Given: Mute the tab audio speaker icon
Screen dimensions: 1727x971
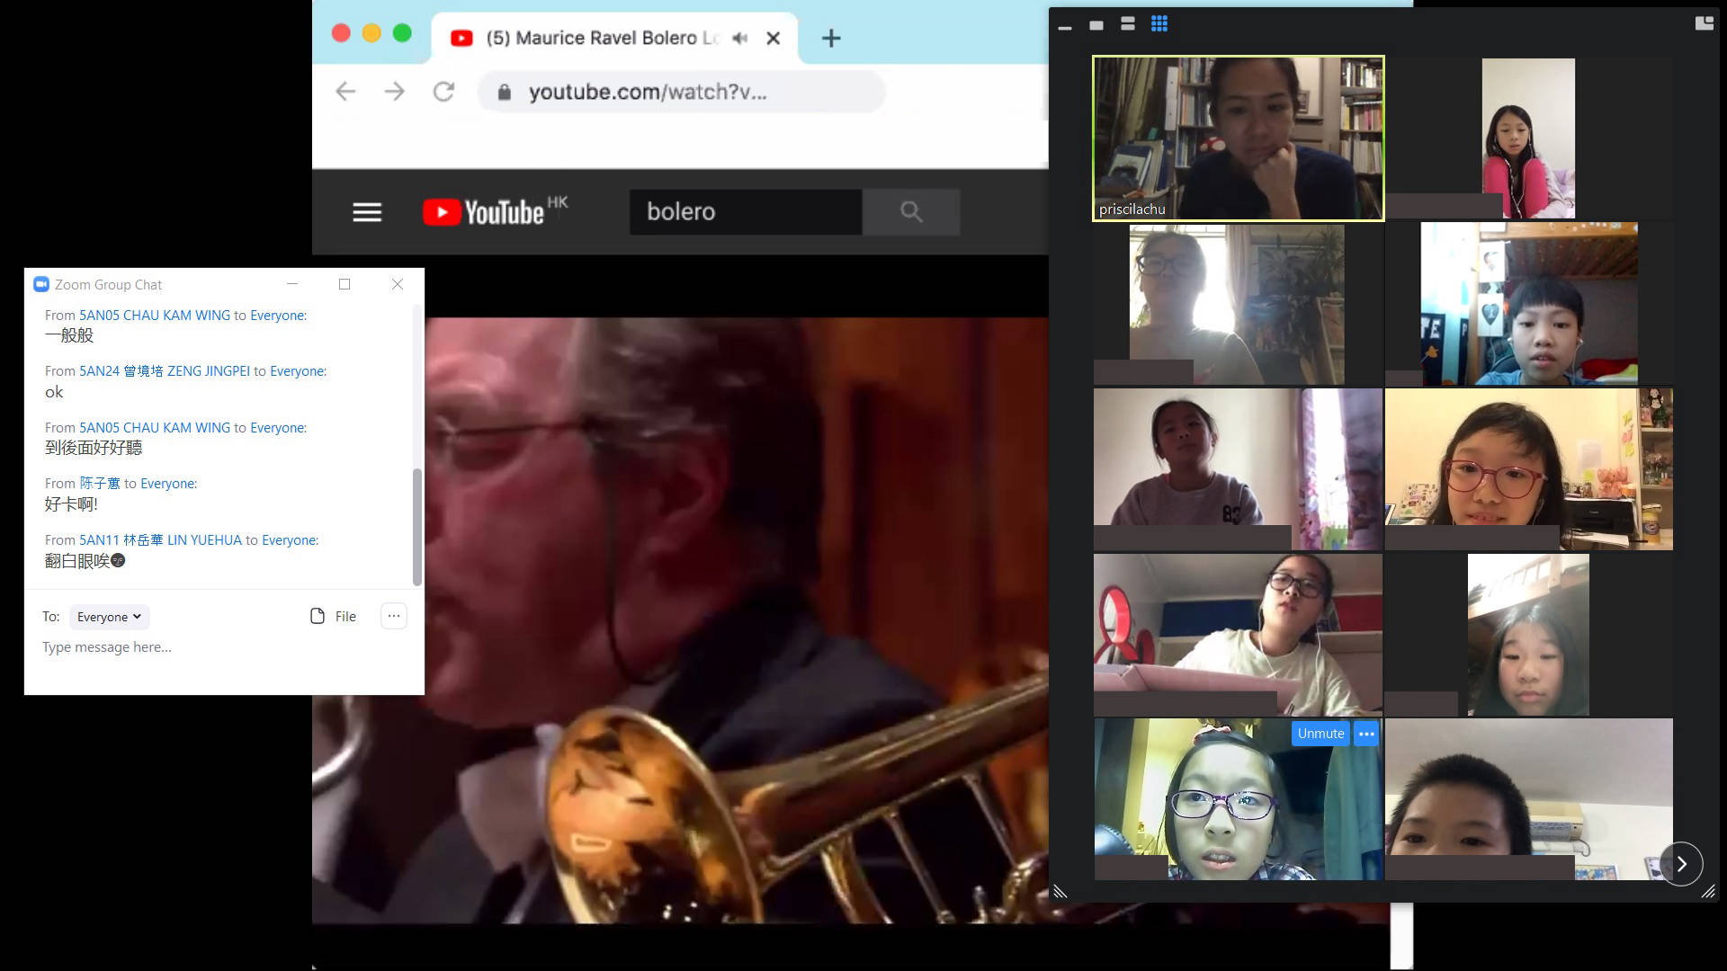Looking at the screenshot, I should [739, 39].
